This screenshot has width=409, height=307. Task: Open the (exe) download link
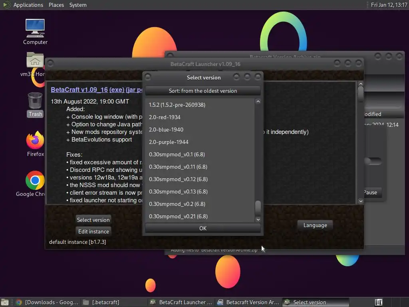(x=117, y=90)
